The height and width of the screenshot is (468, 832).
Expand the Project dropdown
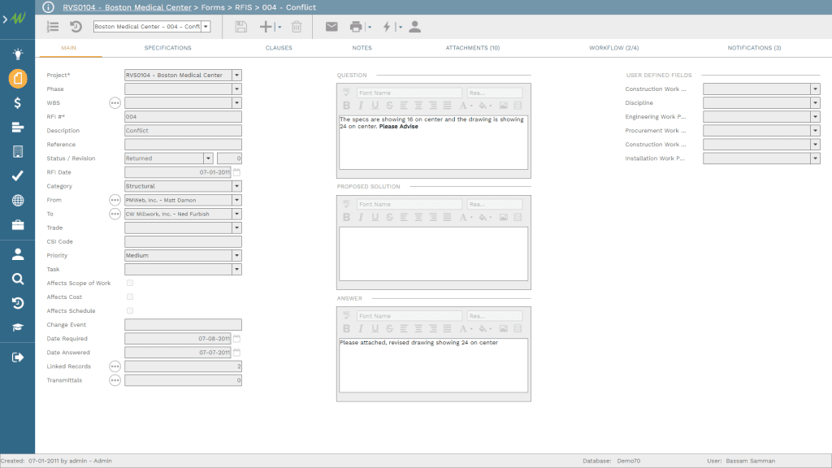click(x=237, y=76)
